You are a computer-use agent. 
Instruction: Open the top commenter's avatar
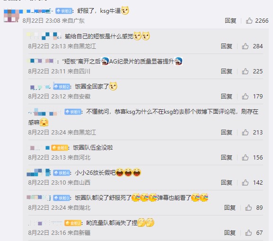point(11,16)
